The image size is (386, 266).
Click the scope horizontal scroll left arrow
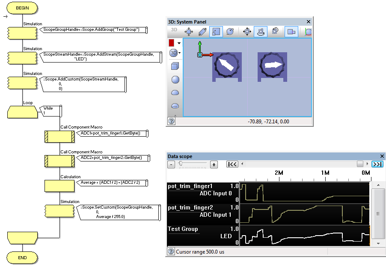point(242,164)
